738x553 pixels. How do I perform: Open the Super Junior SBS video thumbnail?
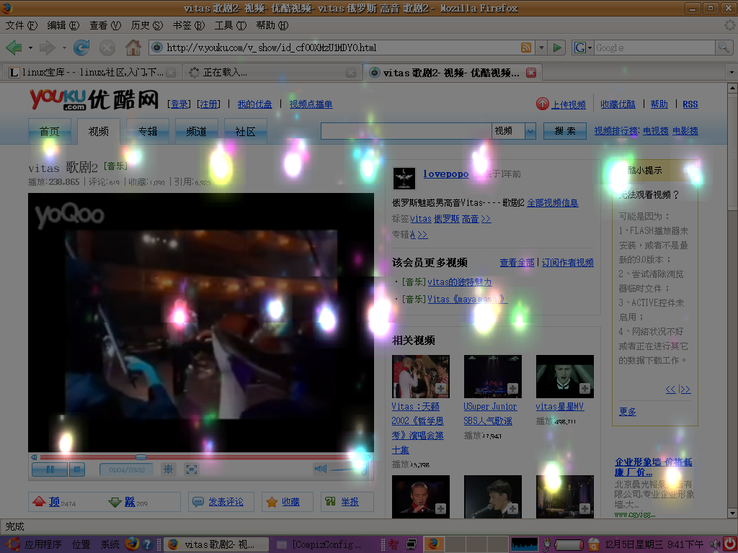[493, 377]
